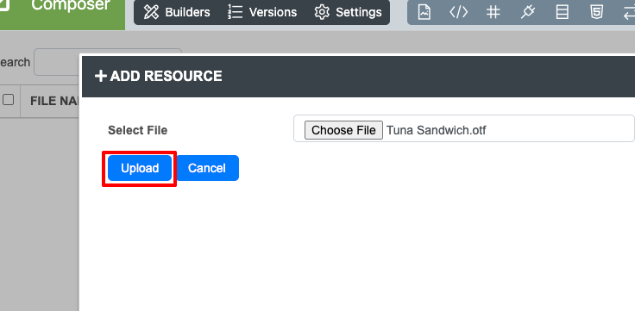
Task: Click the Builders tools icon
Action: [152, 12]
